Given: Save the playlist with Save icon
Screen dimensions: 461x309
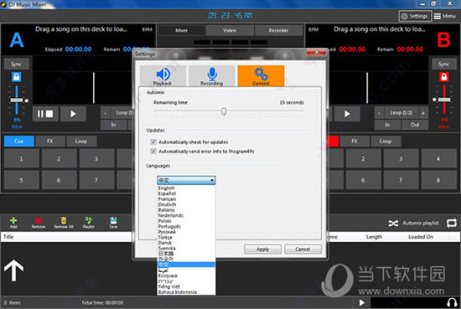Looking at the screenshot, I should 113,223.
